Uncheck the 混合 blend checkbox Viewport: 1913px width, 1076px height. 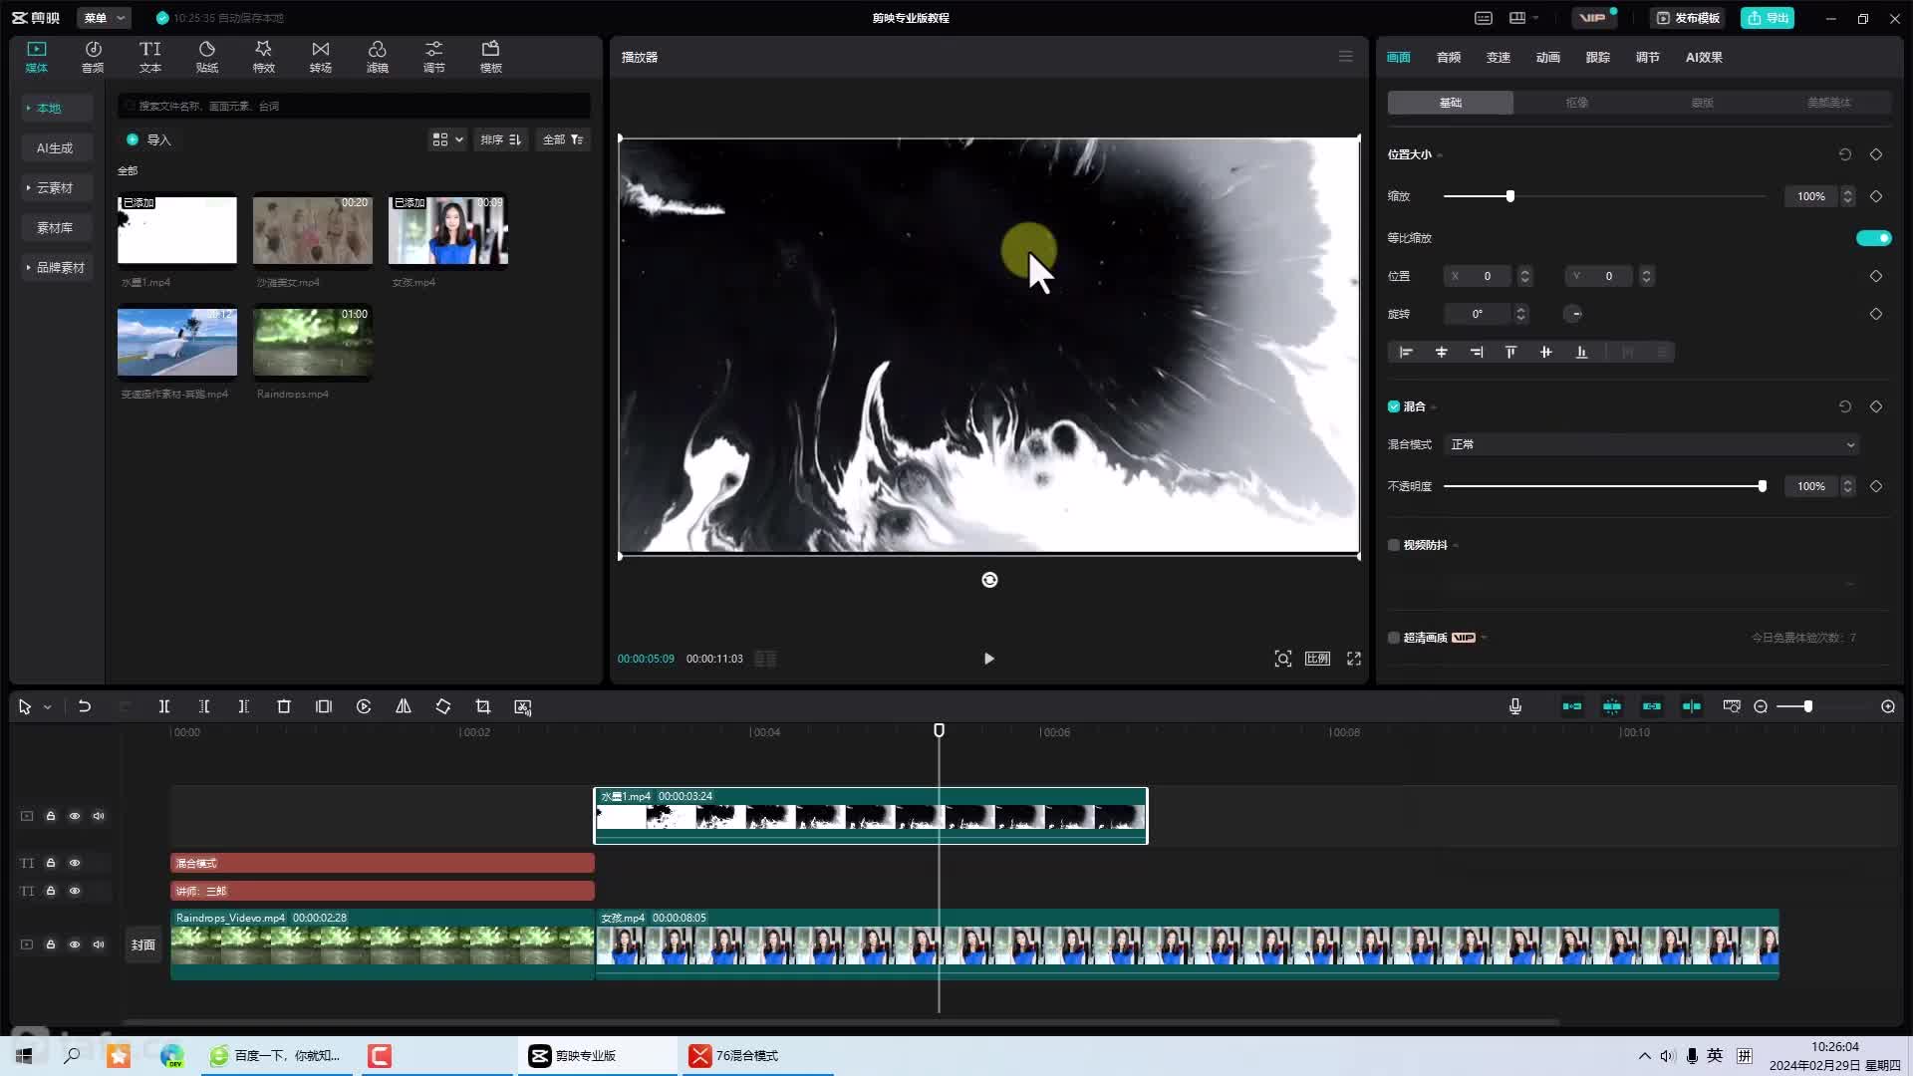pos(1394,406)
